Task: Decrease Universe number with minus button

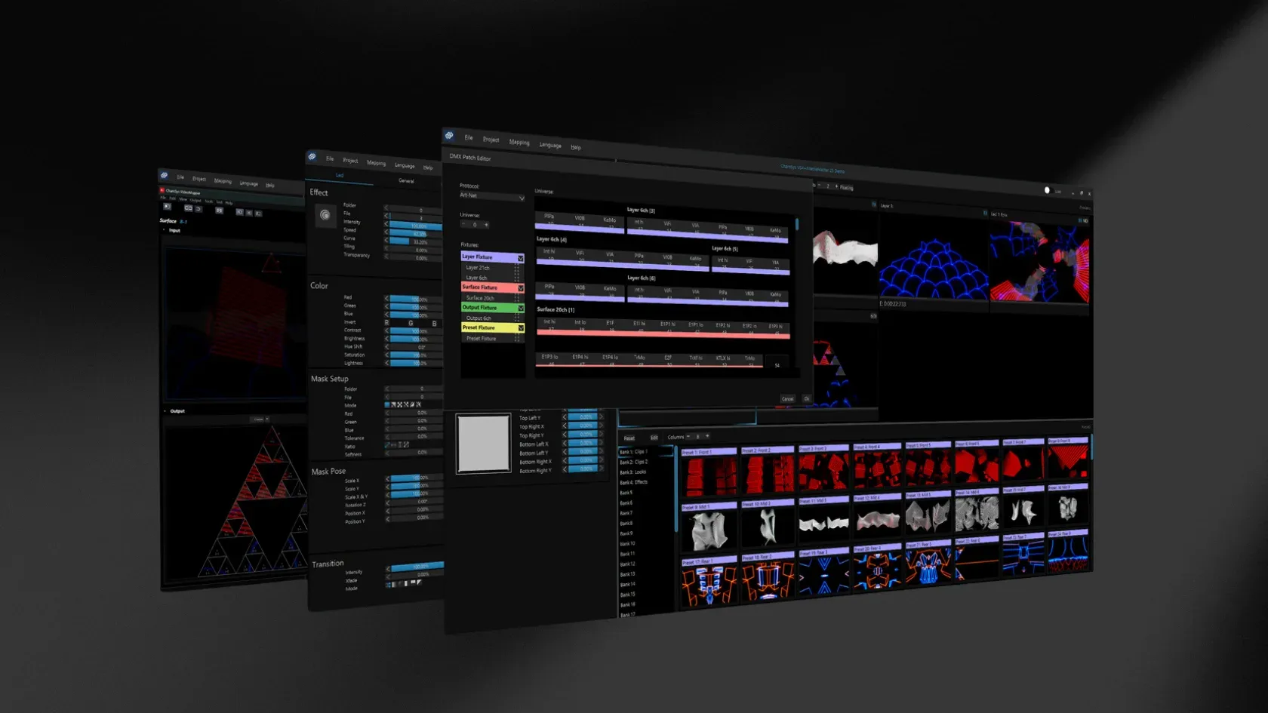Action: pyautogui.click(x=463, y=224)
